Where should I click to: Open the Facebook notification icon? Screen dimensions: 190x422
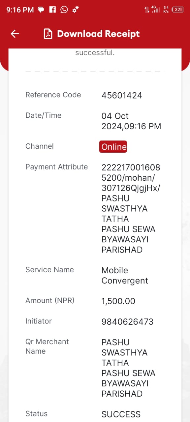pyautogui.click(x=52, y=10)
